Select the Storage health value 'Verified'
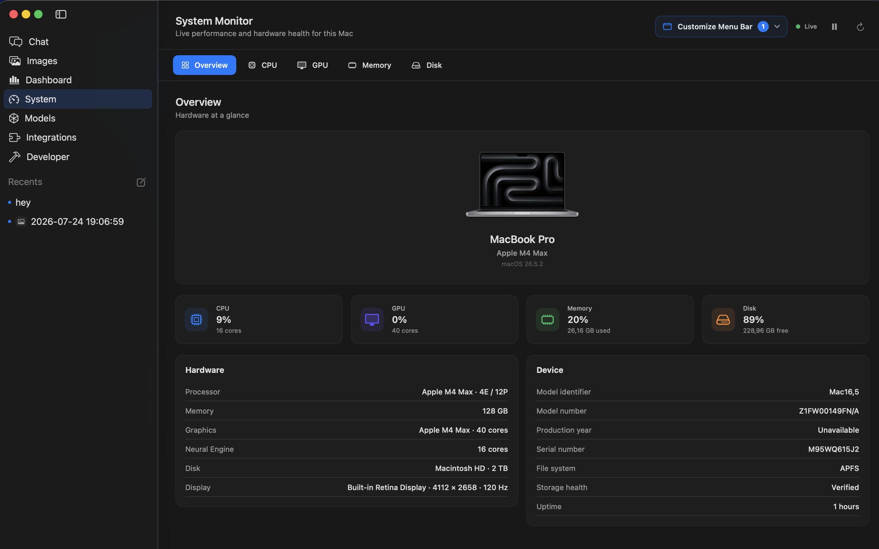Image resolution: width=879 pixels, height=549 pixels. [845, 487]
